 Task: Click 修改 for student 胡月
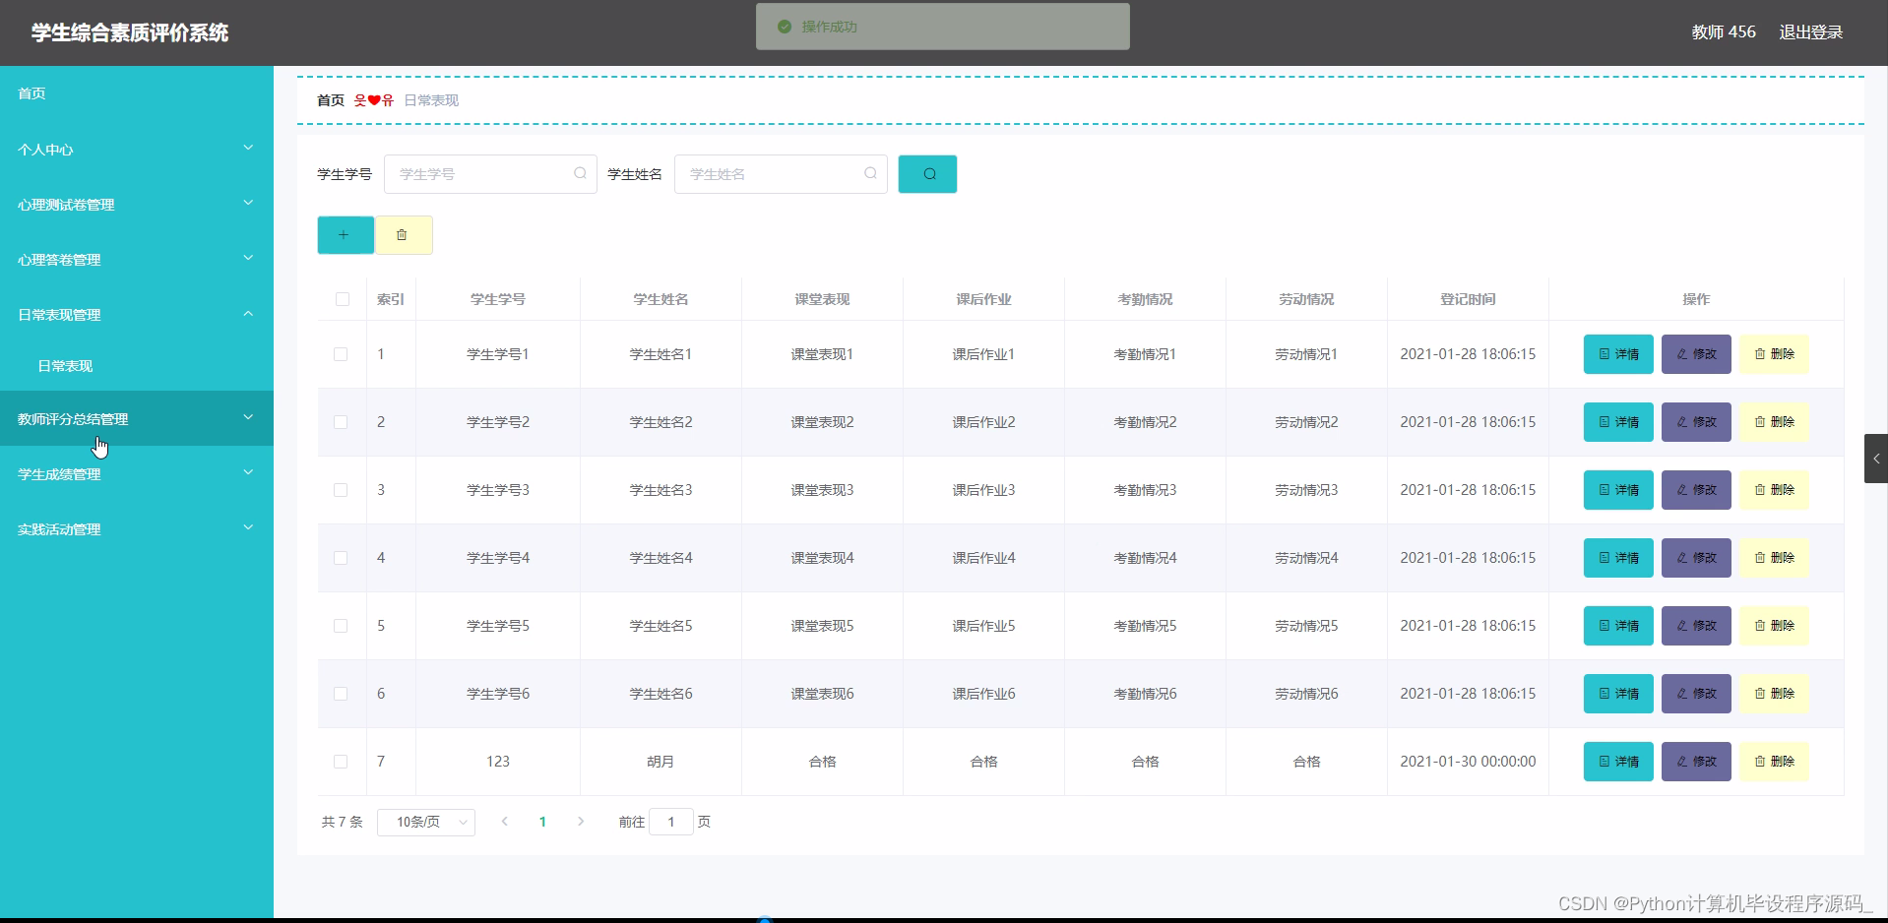click(1696, 762)
